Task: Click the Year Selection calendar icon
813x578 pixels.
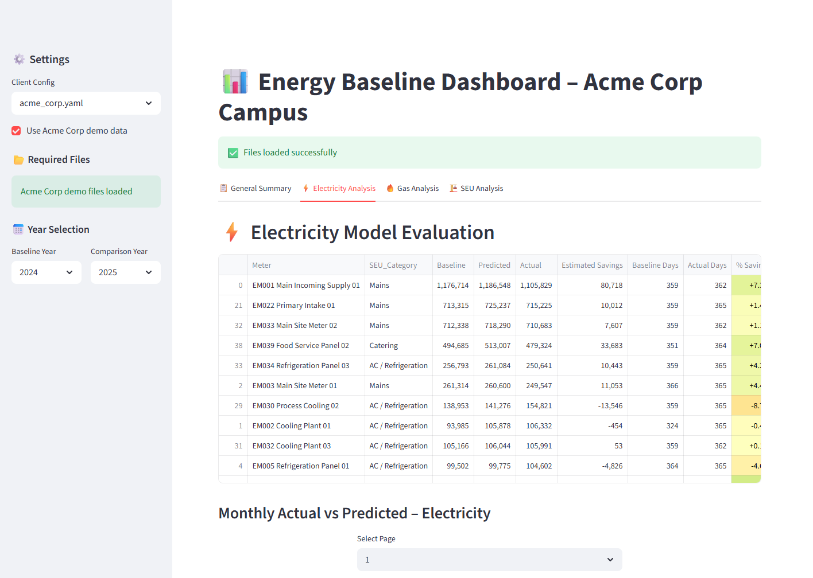Action: click(18, 229)
